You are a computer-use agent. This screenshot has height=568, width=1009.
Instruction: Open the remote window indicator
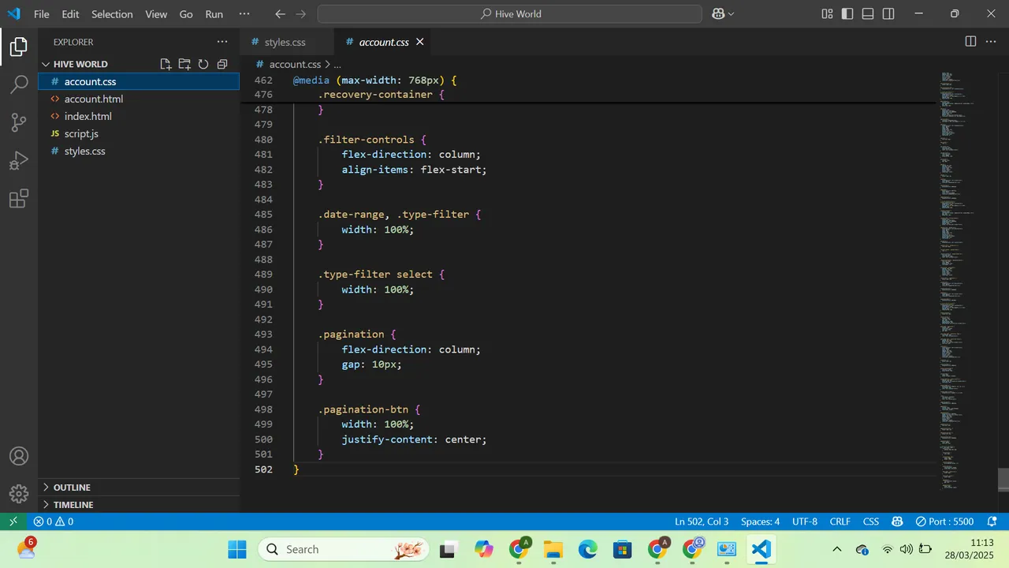(13, 521)
